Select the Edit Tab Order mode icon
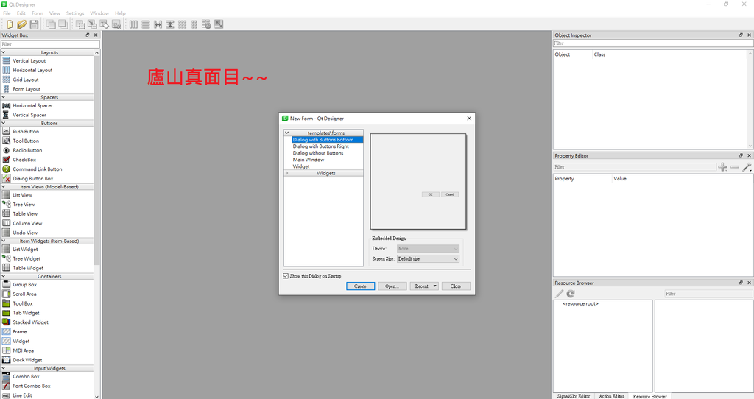This screenshot has height=399, width=754. [x=116, y=24]
